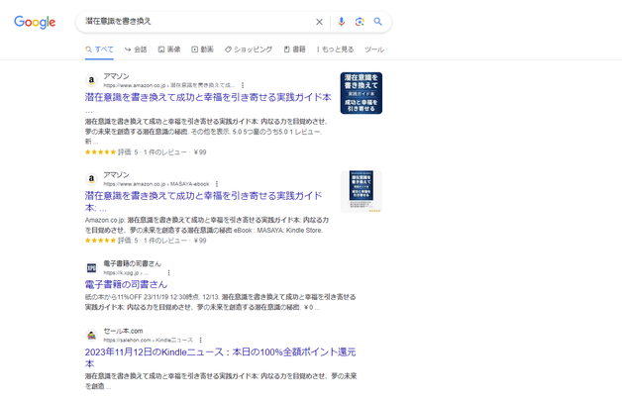This screenshot has width=622, height=400.
Task: Open more options for 電子書籍の司書さん result
Action: point(168,272)
